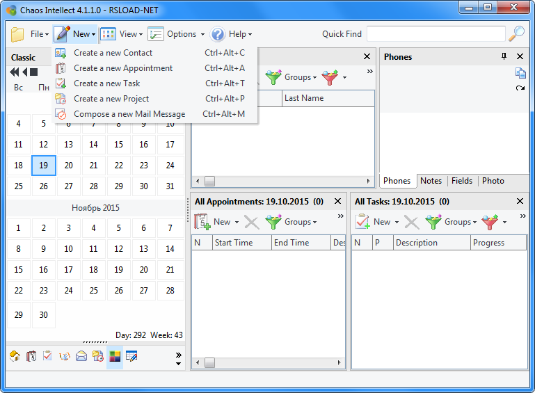Open Tasks clipboard checkmark icon in bottom bar
Image resolution: width=535 pixels, height=393 pixels.
(47, 356)
